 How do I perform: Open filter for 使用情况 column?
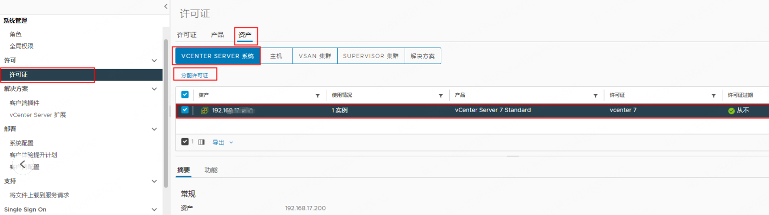[x=441, y=96]
